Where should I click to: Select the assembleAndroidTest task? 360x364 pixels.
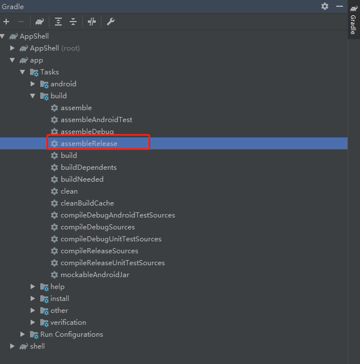tap(96, 120)
